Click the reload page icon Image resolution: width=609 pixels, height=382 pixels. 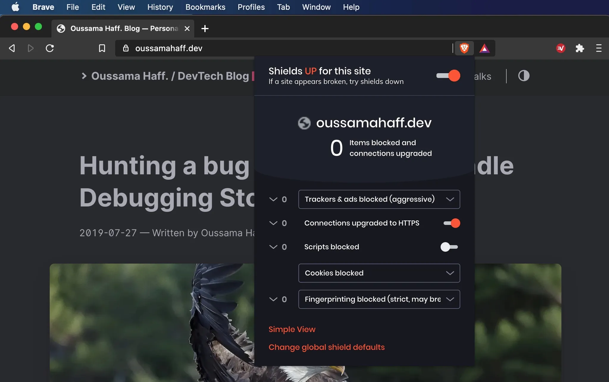point(50,48)
